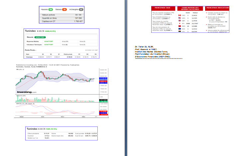Select the PRINCIPAUX TAUX red header
Viewport: 237px width, 156px height.
point(163,7)
